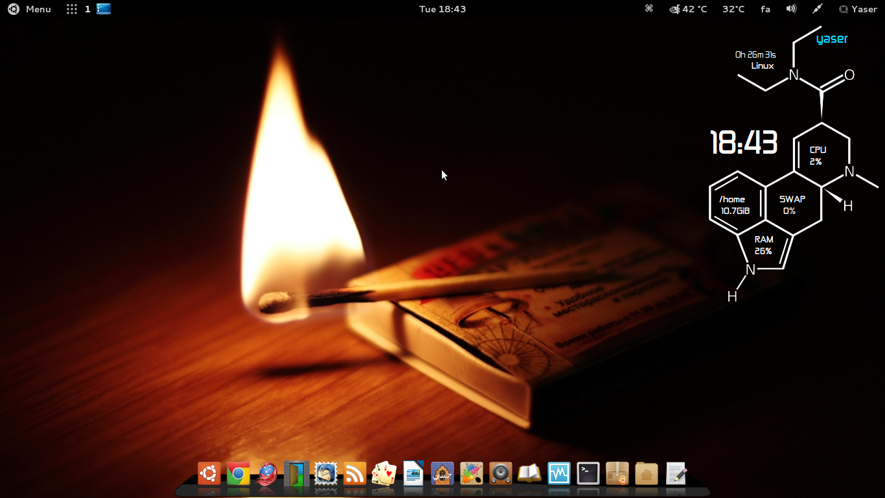Click the volume speaker icon in panel
This screenshot has width=885, height=498.
coord(791,9)
